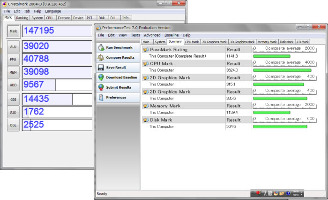Click the Download Baseline globe icon
Screen dimensions: 328x200
(x=101, y=77)
